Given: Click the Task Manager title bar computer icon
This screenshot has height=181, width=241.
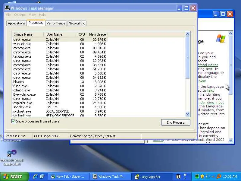Looking at the screenshot, I should click(x=7, y=8).
